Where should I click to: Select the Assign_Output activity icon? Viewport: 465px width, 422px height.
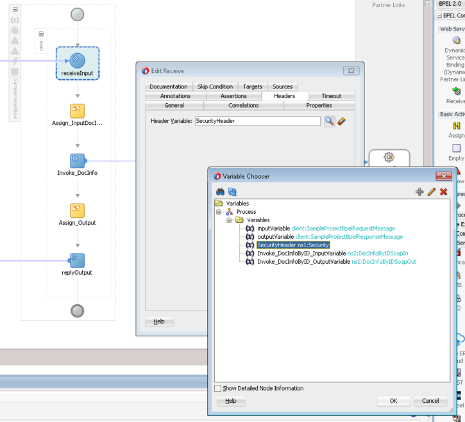[77, 210]
